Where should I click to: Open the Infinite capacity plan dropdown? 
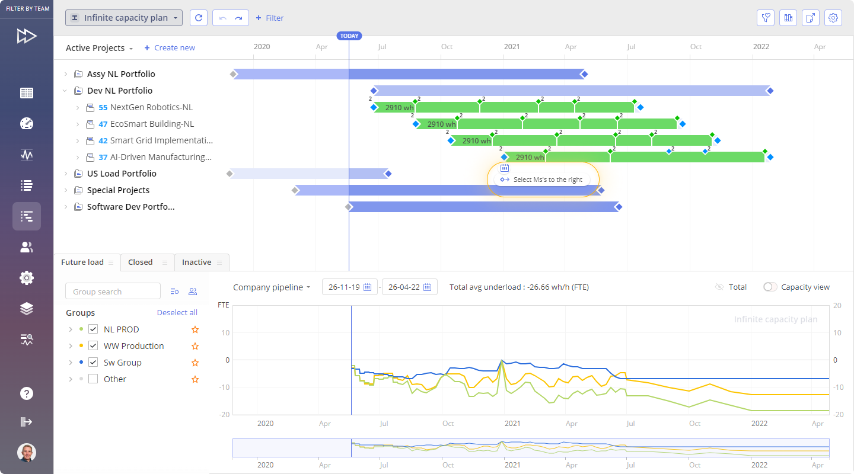tap(124, 18)
